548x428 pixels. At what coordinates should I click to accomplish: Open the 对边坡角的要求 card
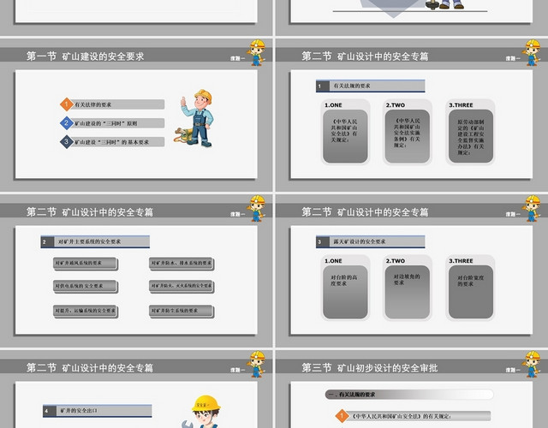click(x=408, y=292)
